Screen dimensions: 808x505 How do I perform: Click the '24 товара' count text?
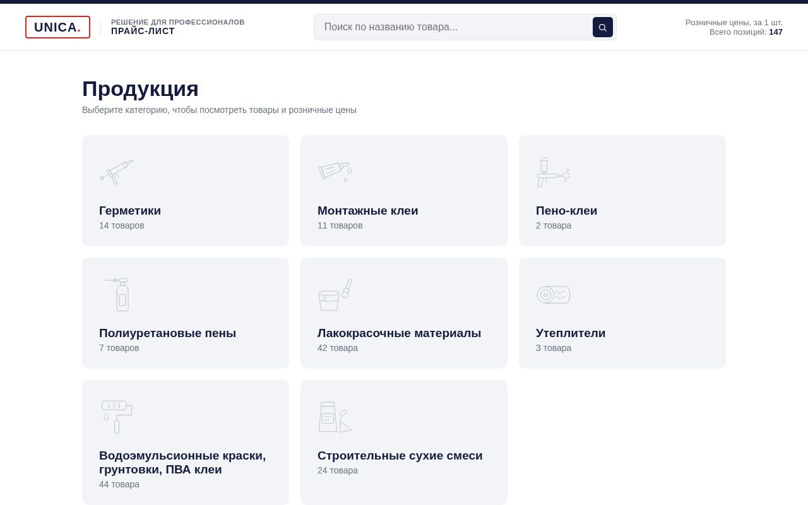pyautogui.click(x=338, y=470)
